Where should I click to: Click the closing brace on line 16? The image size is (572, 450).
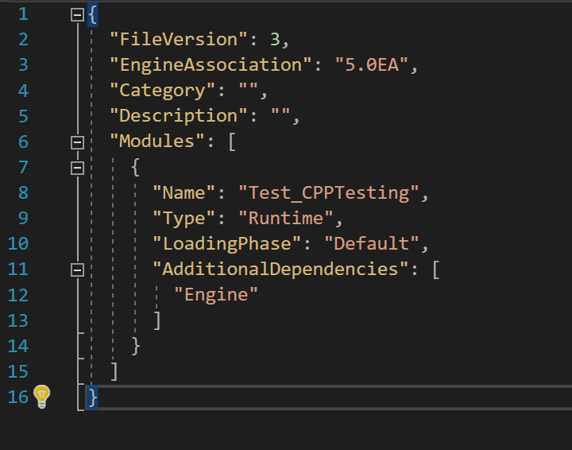92,397
